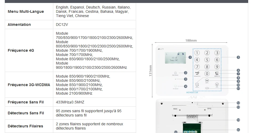Click the 2 zones filaires description
Screen dimensions: 253x133
89,126
